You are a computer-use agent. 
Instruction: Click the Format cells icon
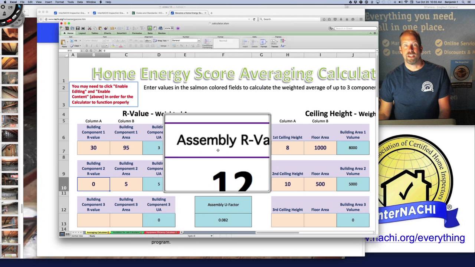(x=263, y=42)
